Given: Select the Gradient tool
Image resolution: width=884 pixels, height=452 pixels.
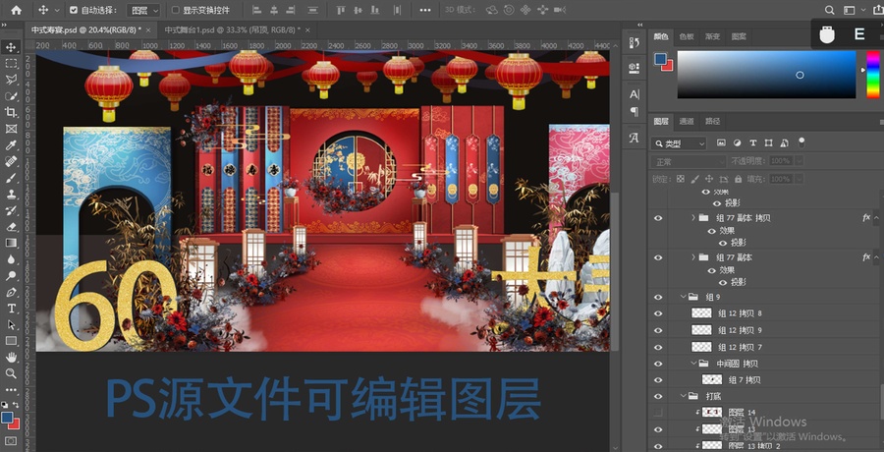Looking at the screenshot, I should pyautogui.click(x=11, y=244).
